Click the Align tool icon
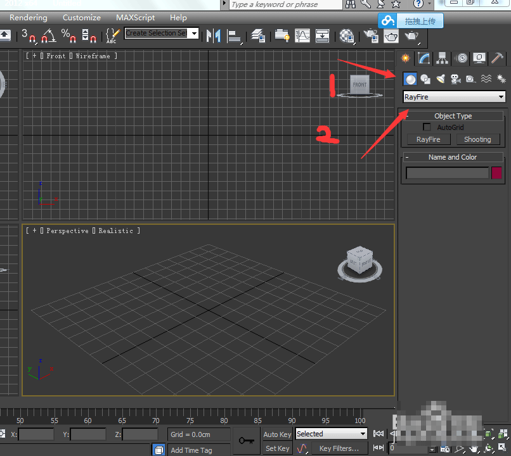The height and width of the screenshot is (456, 511). click(234, 35)
